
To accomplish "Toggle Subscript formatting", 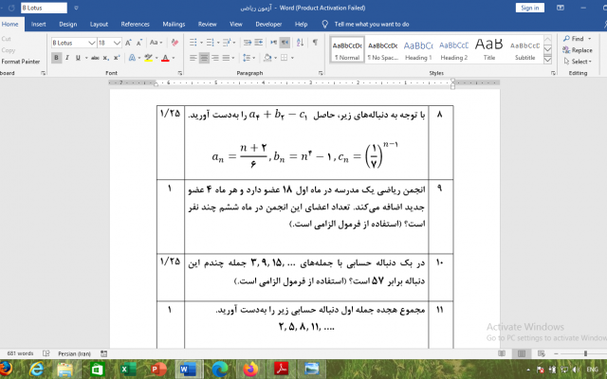I will pos(105,58).
